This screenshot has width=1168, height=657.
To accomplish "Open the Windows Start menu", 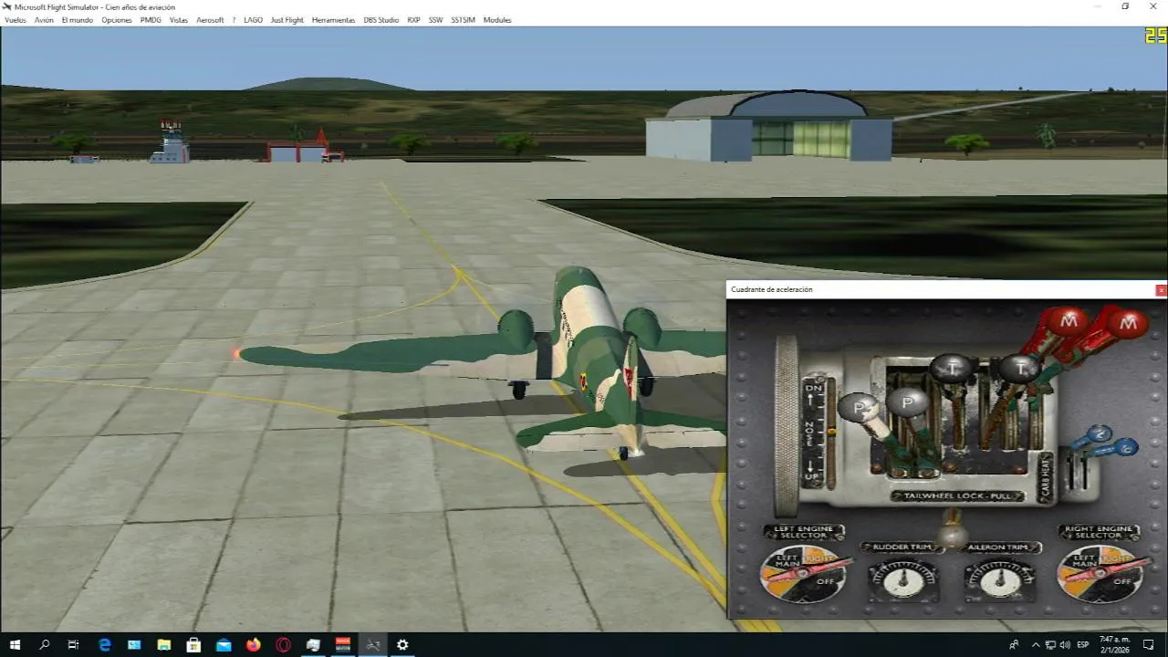I will tap(15, 644).
